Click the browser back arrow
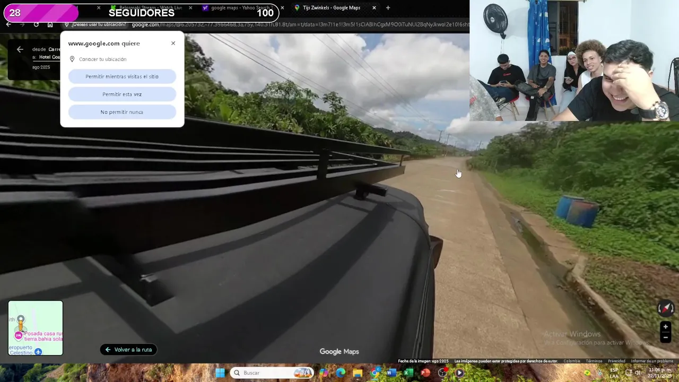Viewport: 679px width, 382px height. tap(8, 24)
